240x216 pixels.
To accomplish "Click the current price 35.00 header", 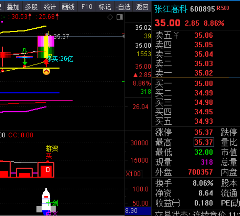I will (167, 23).
